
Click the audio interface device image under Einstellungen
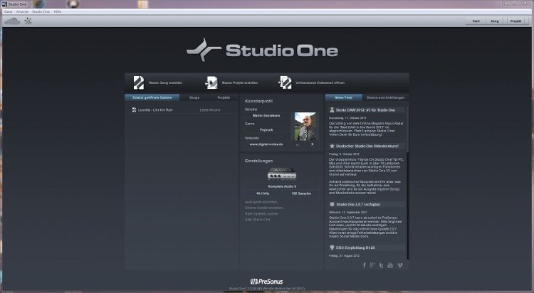click(x=282, y=174)
